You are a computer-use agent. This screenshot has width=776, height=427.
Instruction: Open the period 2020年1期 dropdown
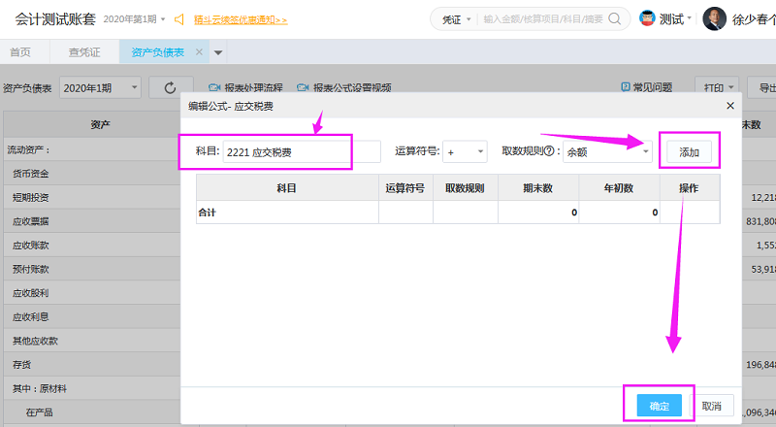coord(101,87)
